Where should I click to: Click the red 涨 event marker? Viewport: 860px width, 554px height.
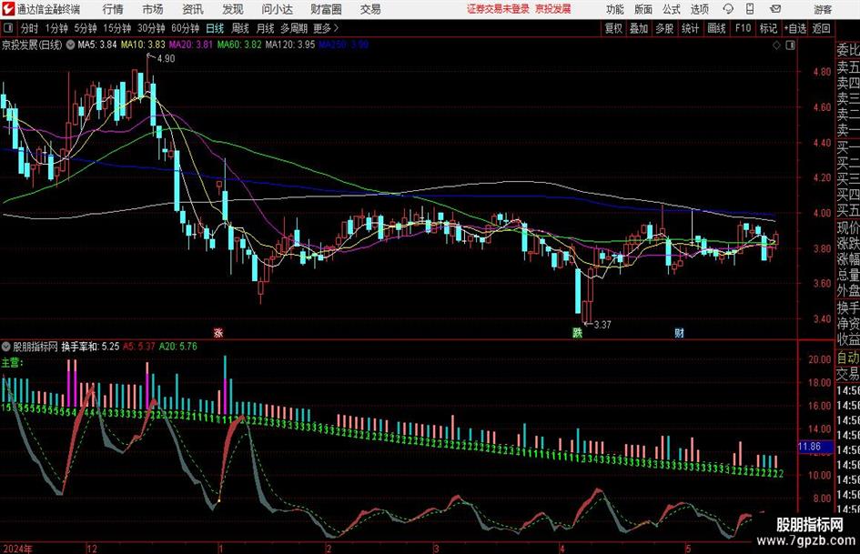pos(218,332)
